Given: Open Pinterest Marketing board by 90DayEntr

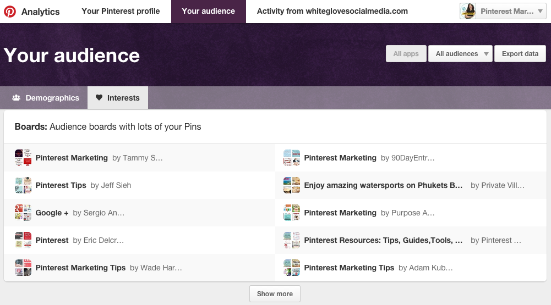Looking at the screenshot, I should tap(340, 158).
